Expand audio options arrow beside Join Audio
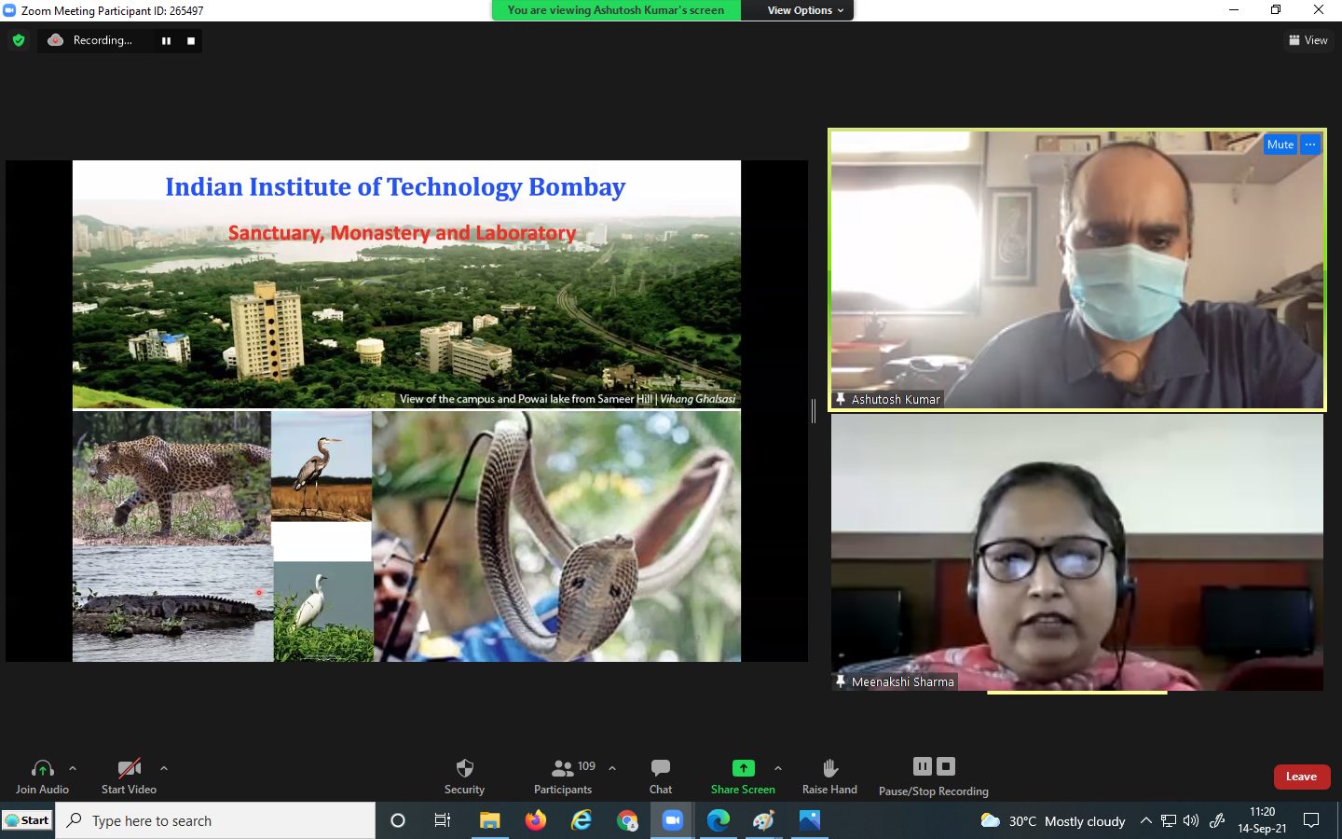 coord(73,769)
